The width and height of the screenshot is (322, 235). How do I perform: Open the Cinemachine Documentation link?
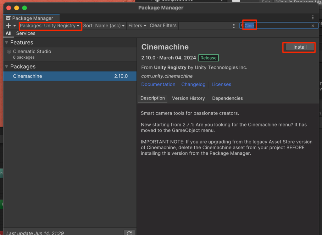158,84
